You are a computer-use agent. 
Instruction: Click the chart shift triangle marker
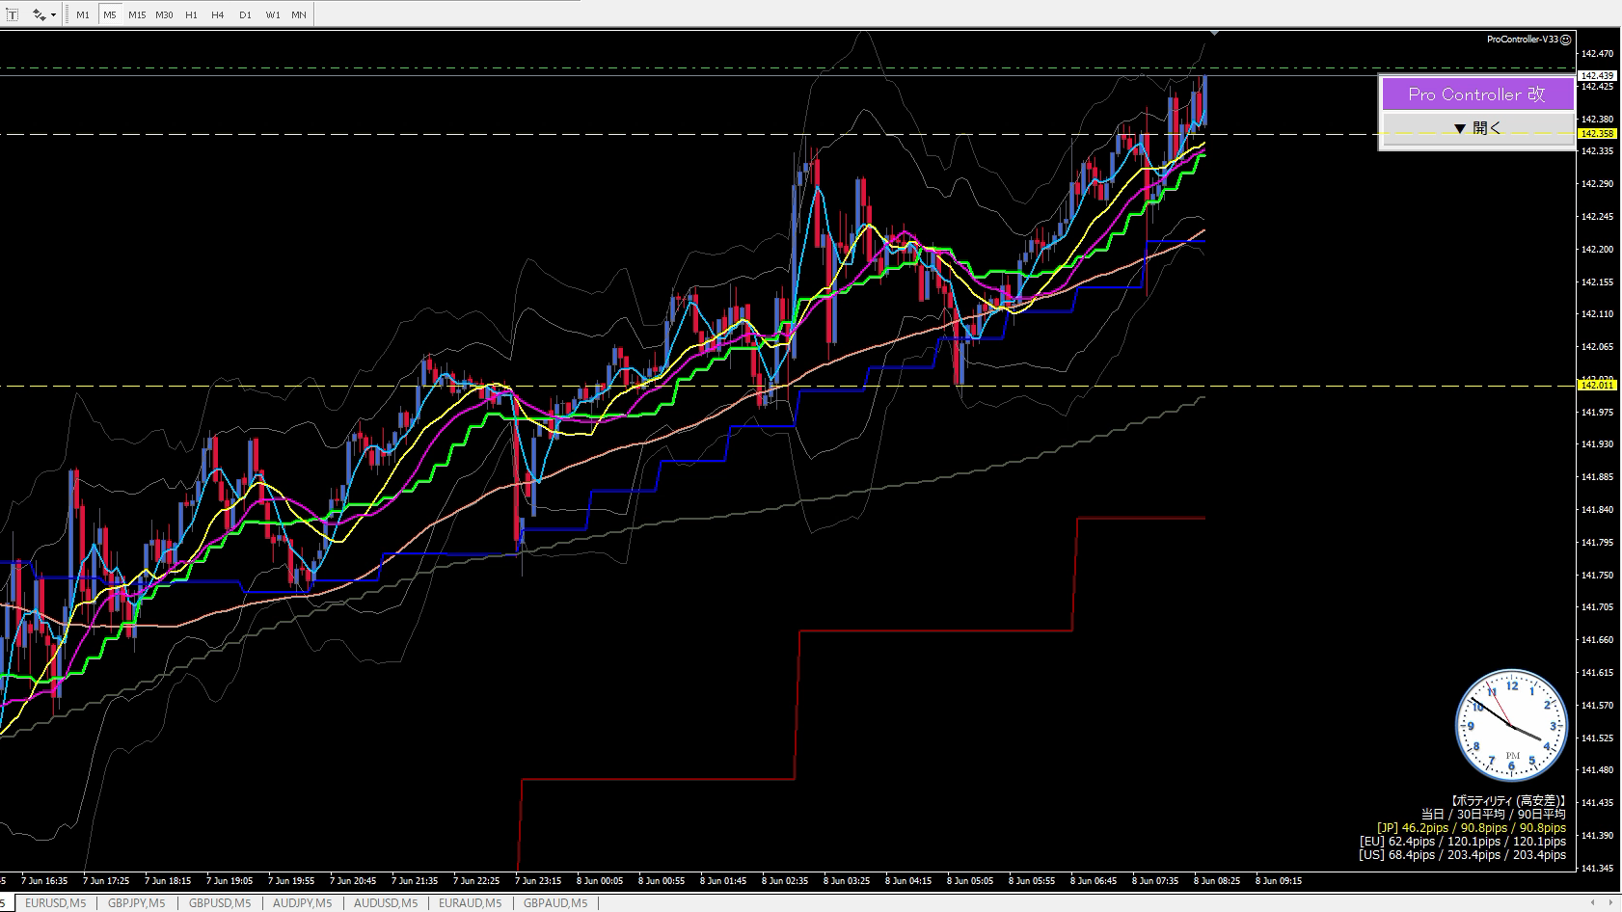point(1214,33)
